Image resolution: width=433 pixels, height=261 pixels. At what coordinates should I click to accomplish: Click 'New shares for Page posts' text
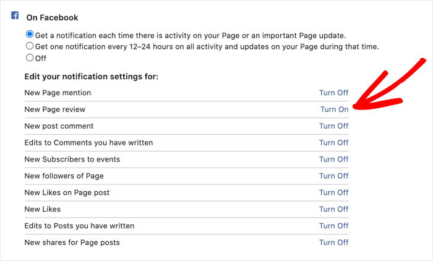point(72,242)
